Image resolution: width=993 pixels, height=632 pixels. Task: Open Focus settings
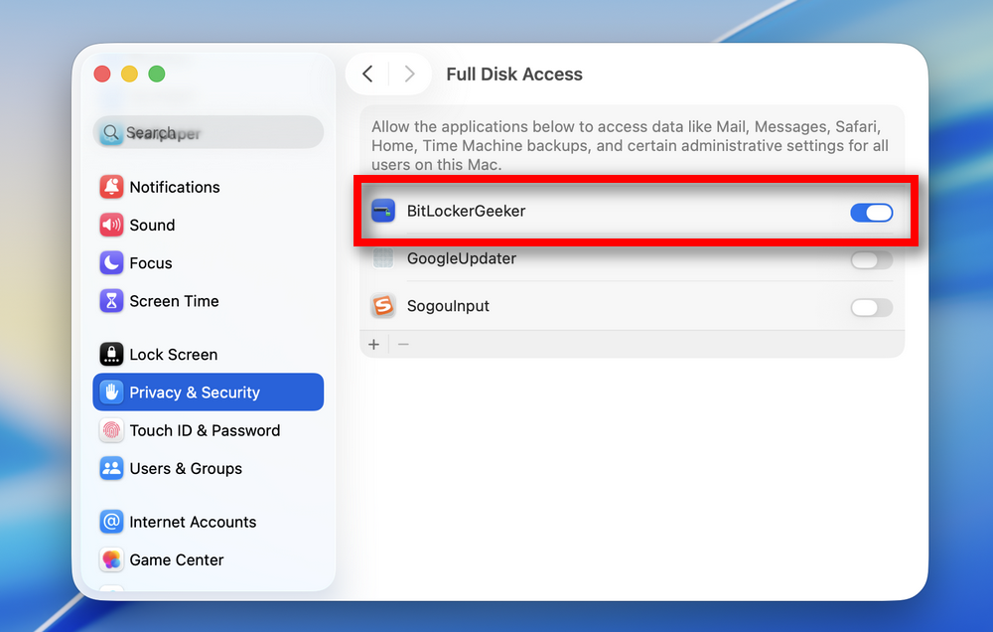click(x=147, y=262)
